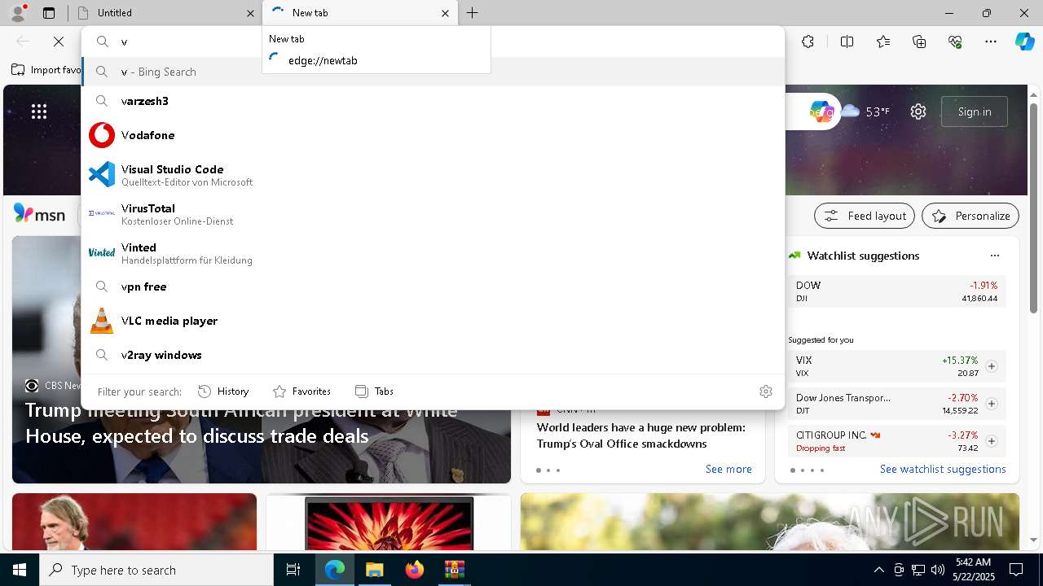Open the MSN app launcher grid

39,112
